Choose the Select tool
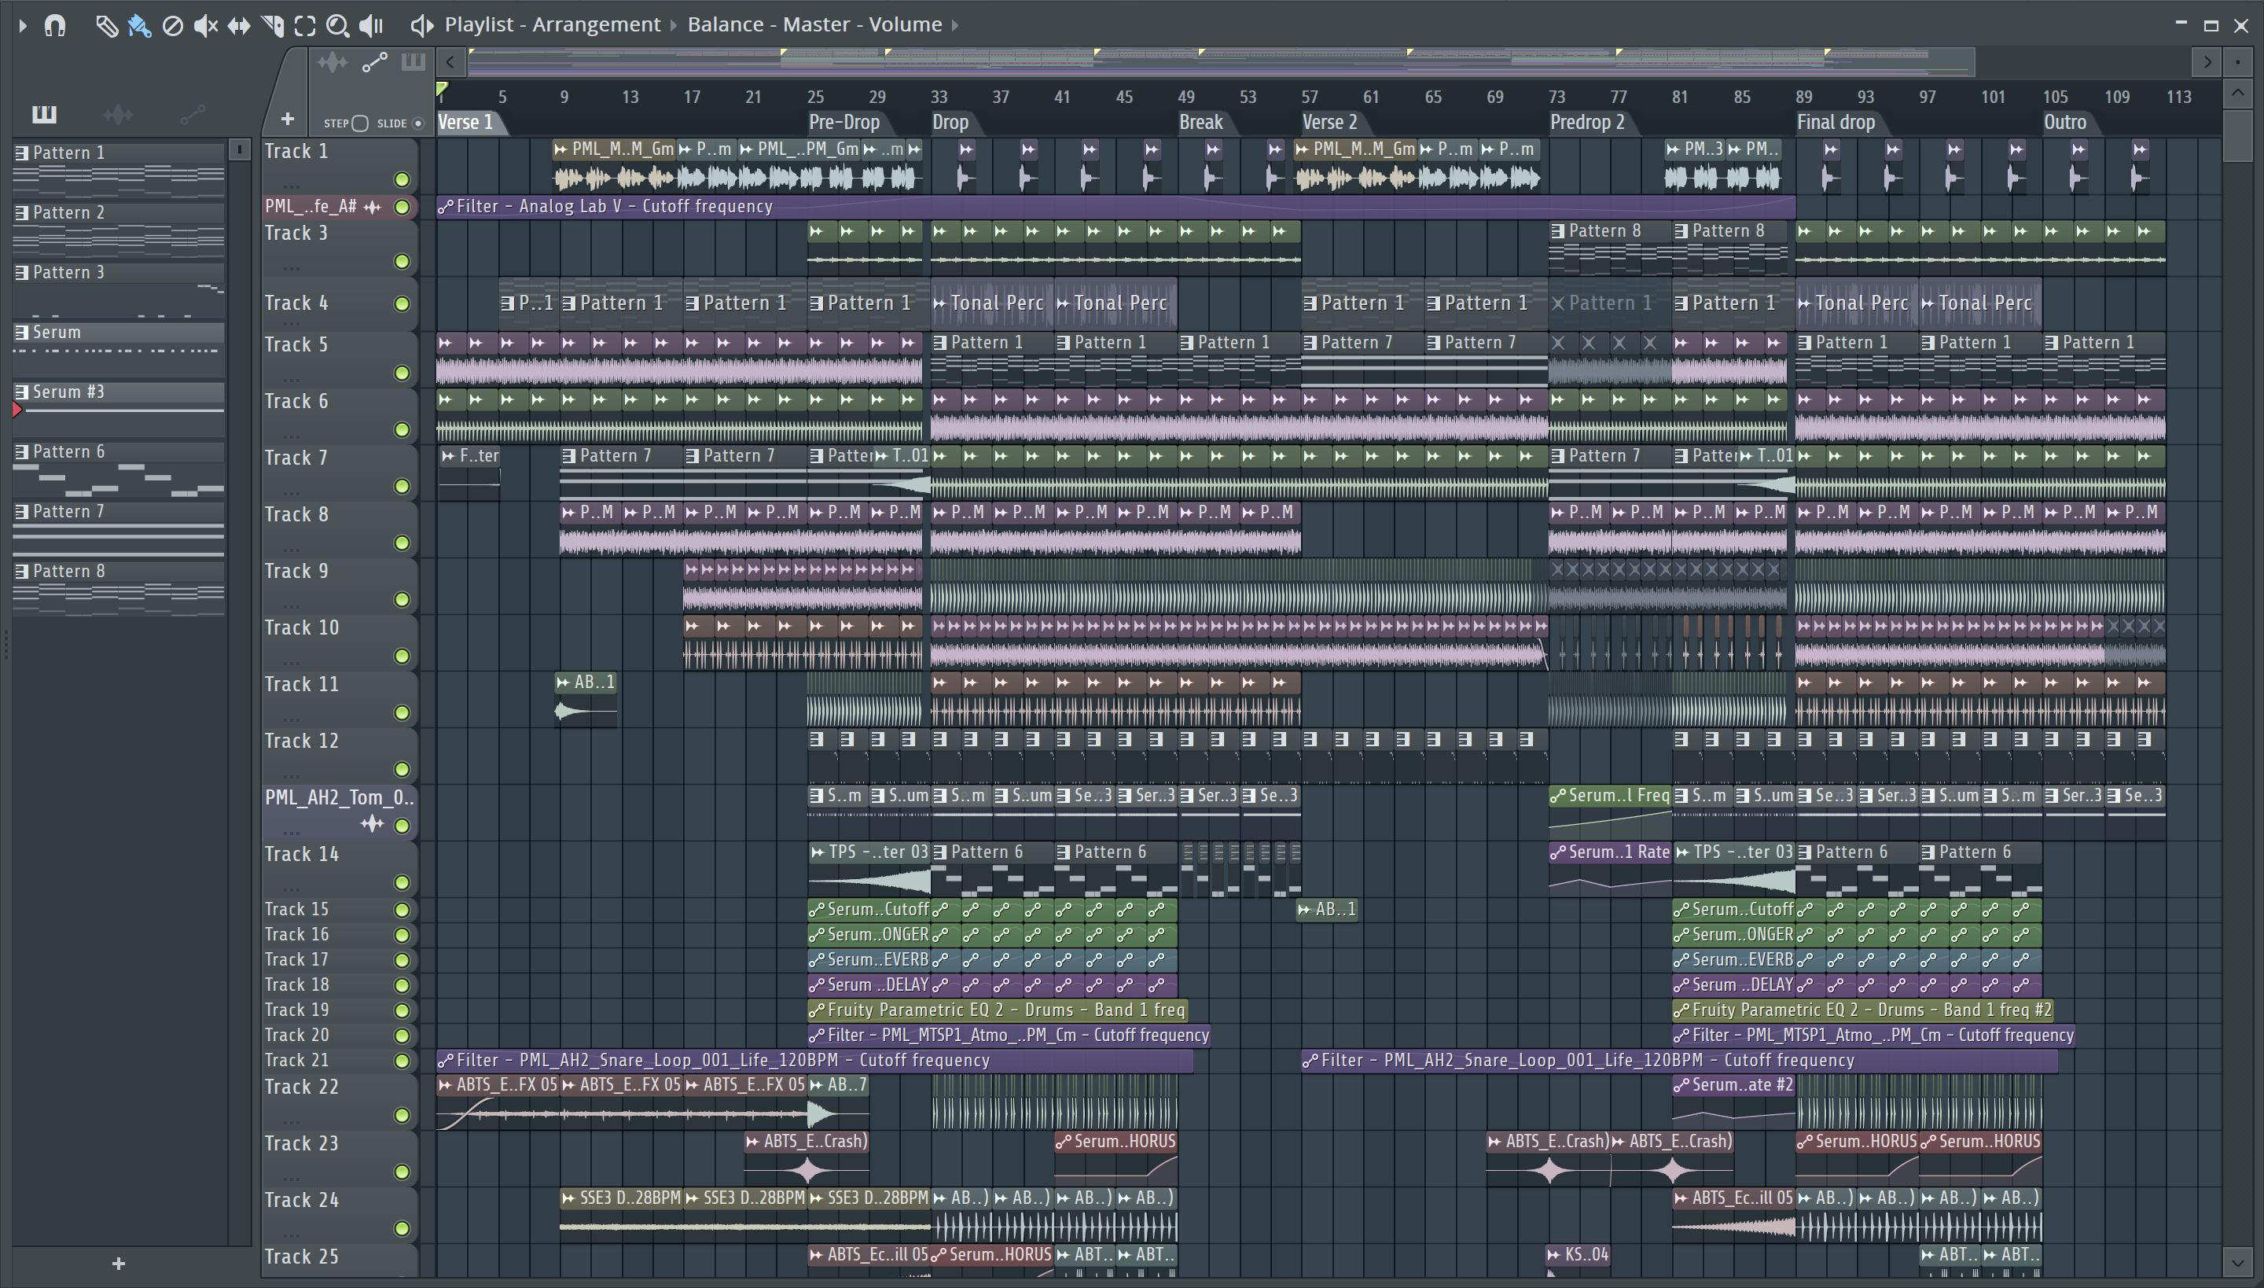The height and width of the screenshot is (1288, 2264). coord(305,26)
